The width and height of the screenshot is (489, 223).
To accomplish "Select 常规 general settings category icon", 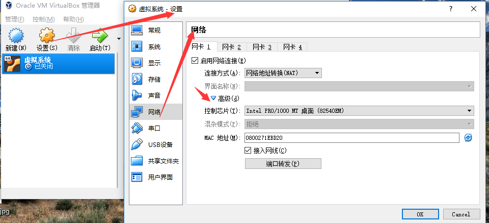I will (x=137, y=30).
